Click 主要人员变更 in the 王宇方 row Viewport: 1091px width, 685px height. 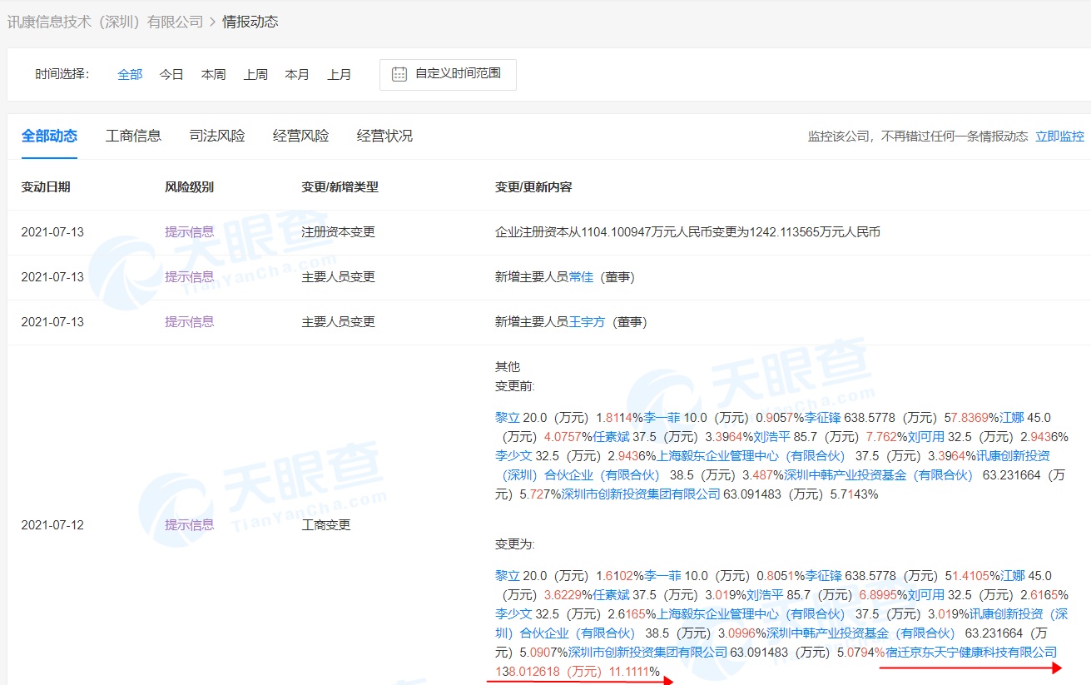(x=338, y=322)
